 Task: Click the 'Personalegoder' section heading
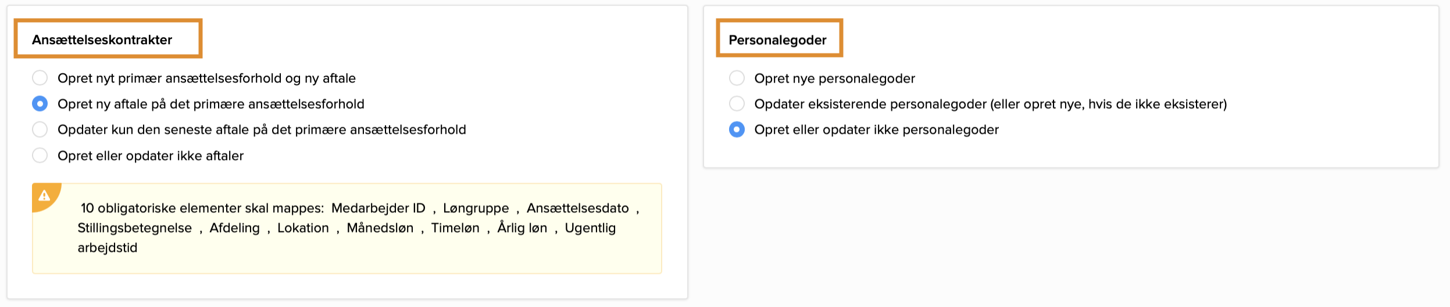tap(777, 40)
